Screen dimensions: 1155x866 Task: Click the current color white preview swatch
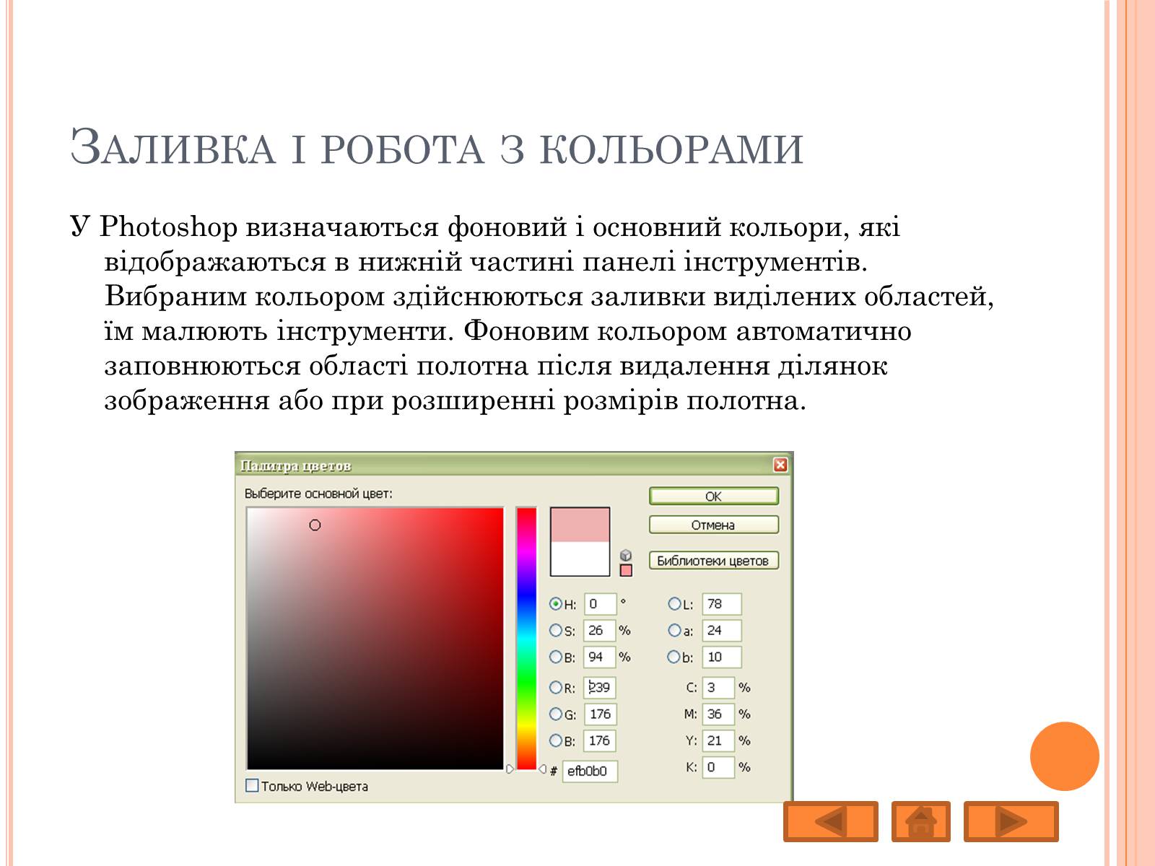tap(580, 559)
